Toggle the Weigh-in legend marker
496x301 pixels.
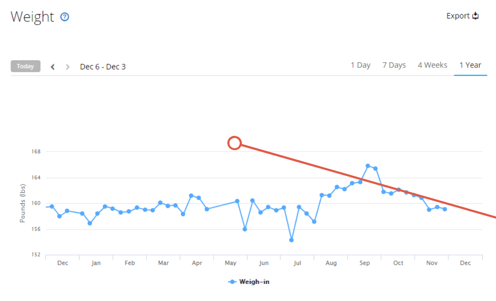click(232, 282)
